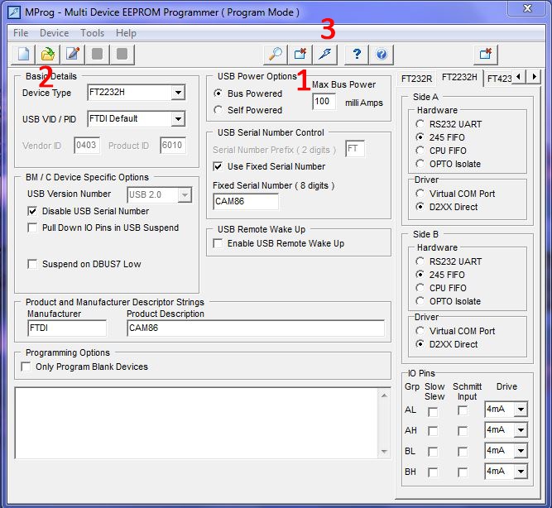Click the Erase device icon beside magnifier

pos(300,55)
